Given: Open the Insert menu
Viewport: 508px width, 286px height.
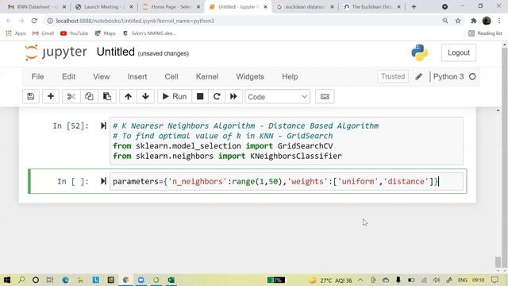Looking at the screenshot, I should pos(137,77).
